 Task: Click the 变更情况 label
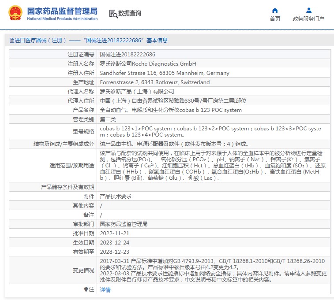(x=83, y=270)
